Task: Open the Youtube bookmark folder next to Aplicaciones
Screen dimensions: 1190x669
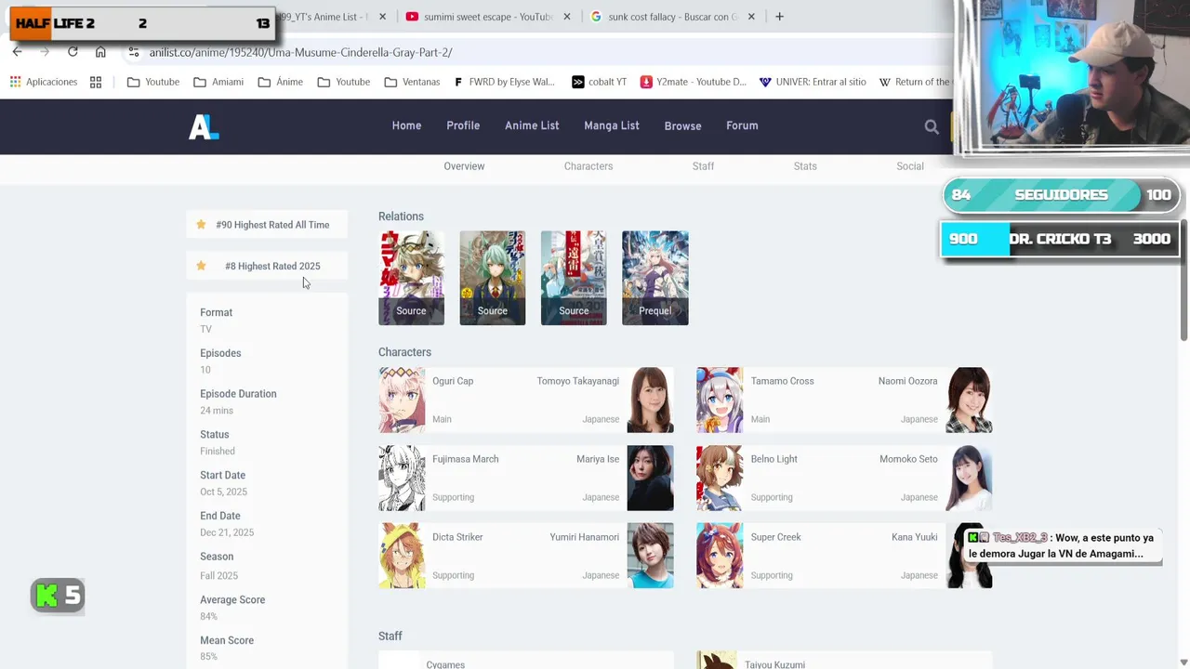Action: coord(153,82)
